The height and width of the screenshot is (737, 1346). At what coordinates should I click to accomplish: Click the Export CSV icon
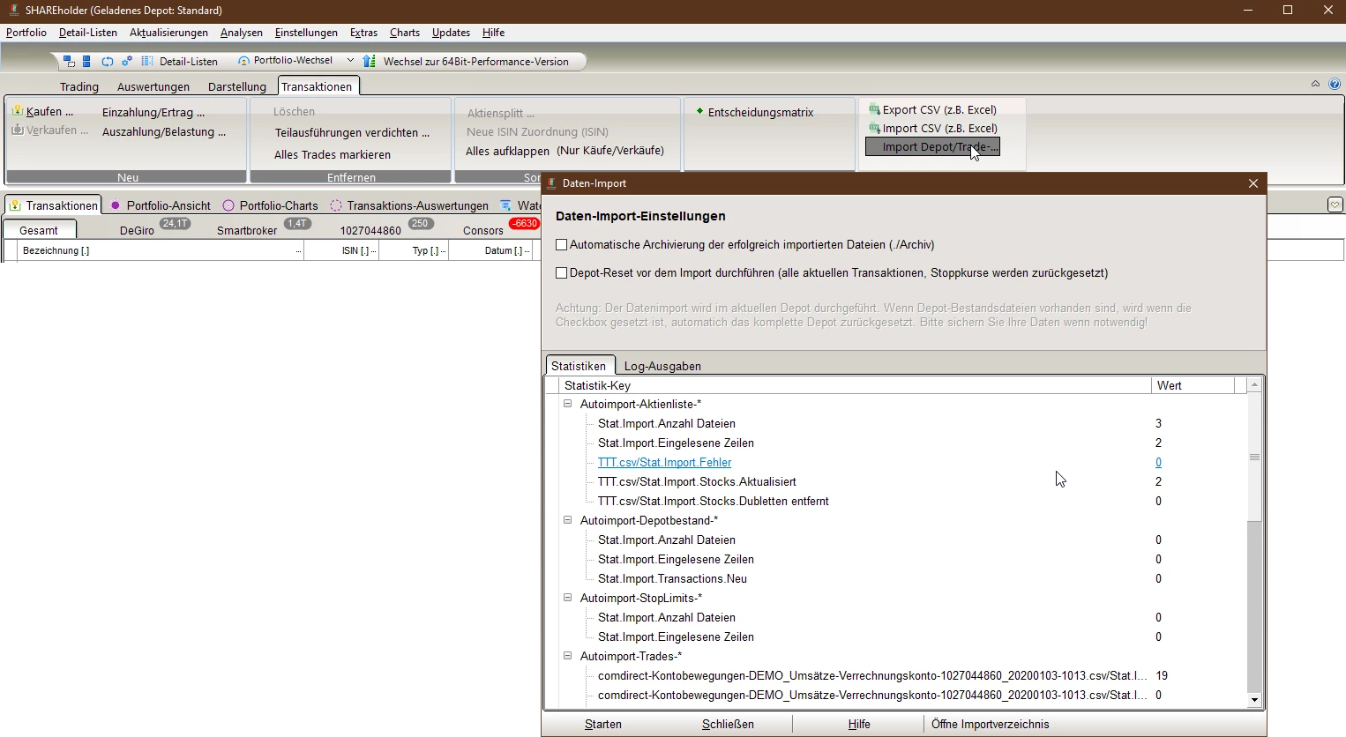click(874, 110)
